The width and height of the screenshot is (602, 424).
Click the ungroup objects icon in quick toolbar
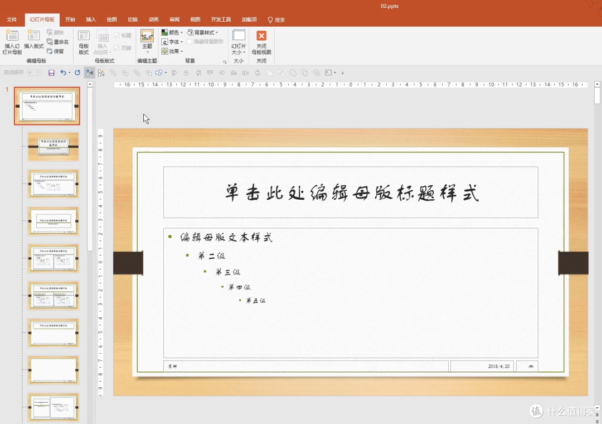pyautogui.click(x=149, y=73)
